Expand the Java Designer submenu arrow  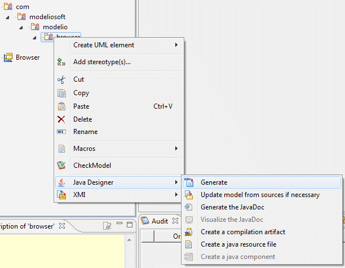point(176,182)
